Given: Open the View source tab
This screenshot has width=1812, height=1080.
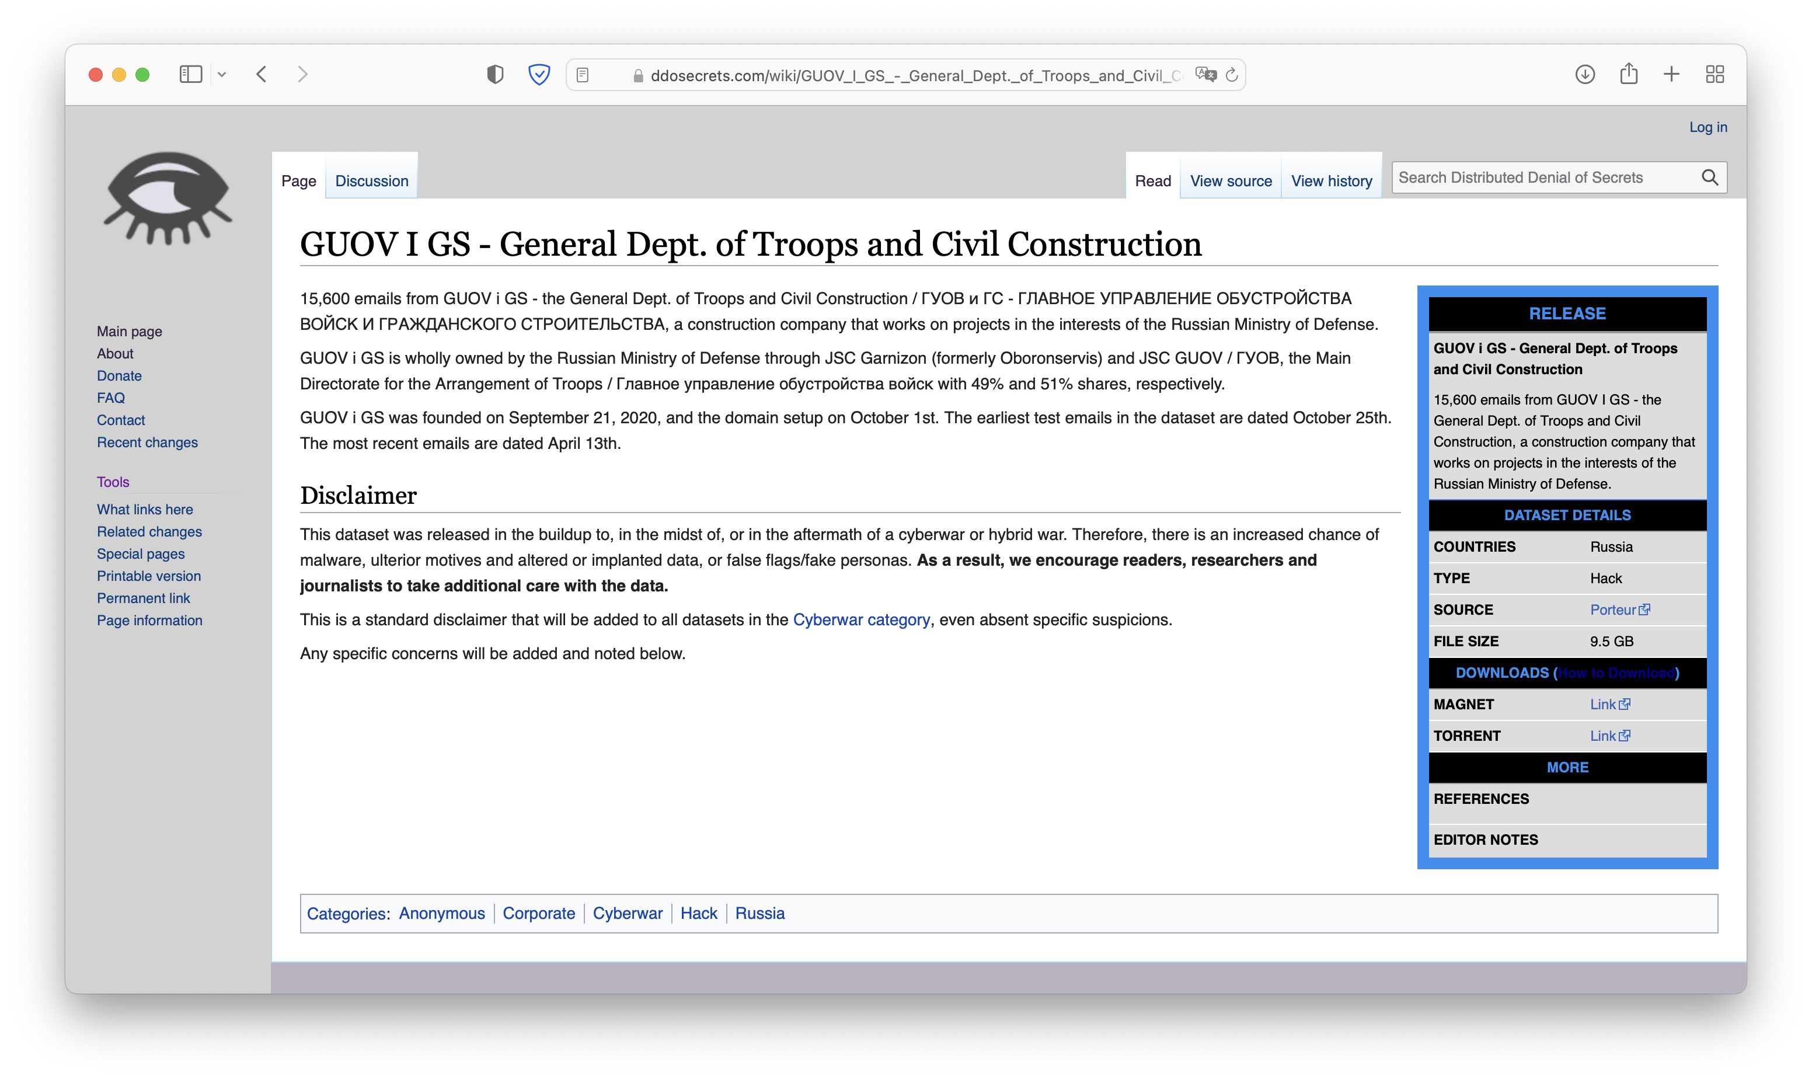Looking at the screenshot, I should 1231,180.
